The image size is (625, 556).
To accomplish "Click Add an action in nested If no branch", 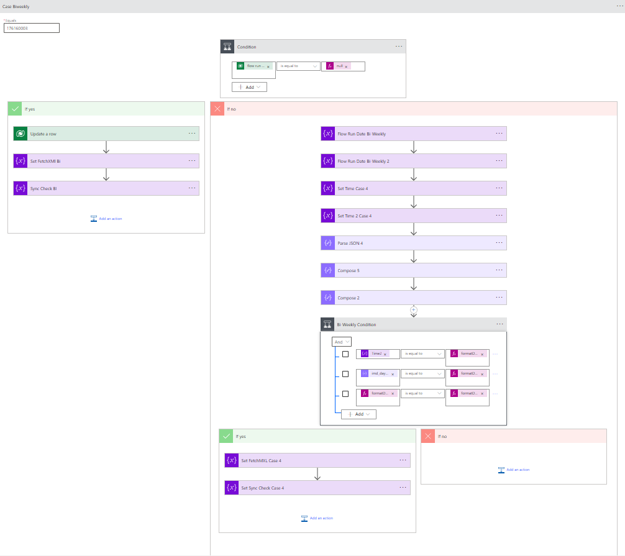I will coord(514,470).
